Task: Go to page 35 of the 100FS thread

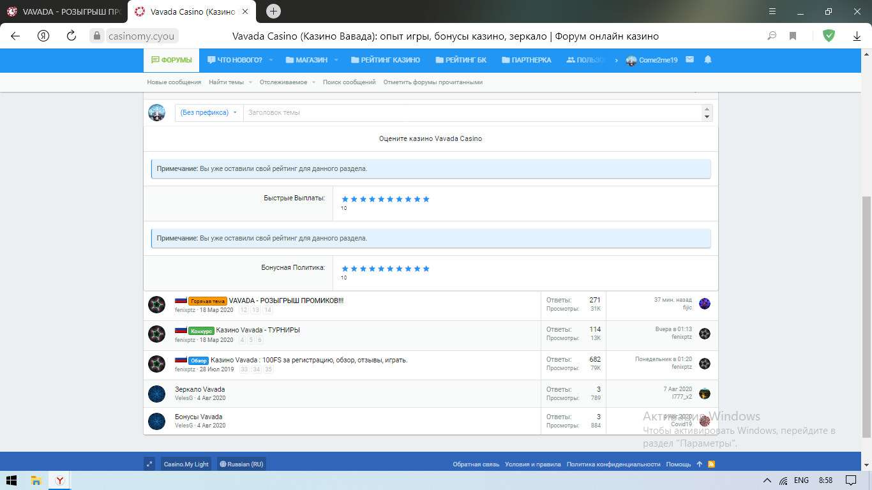Action: 268,369
